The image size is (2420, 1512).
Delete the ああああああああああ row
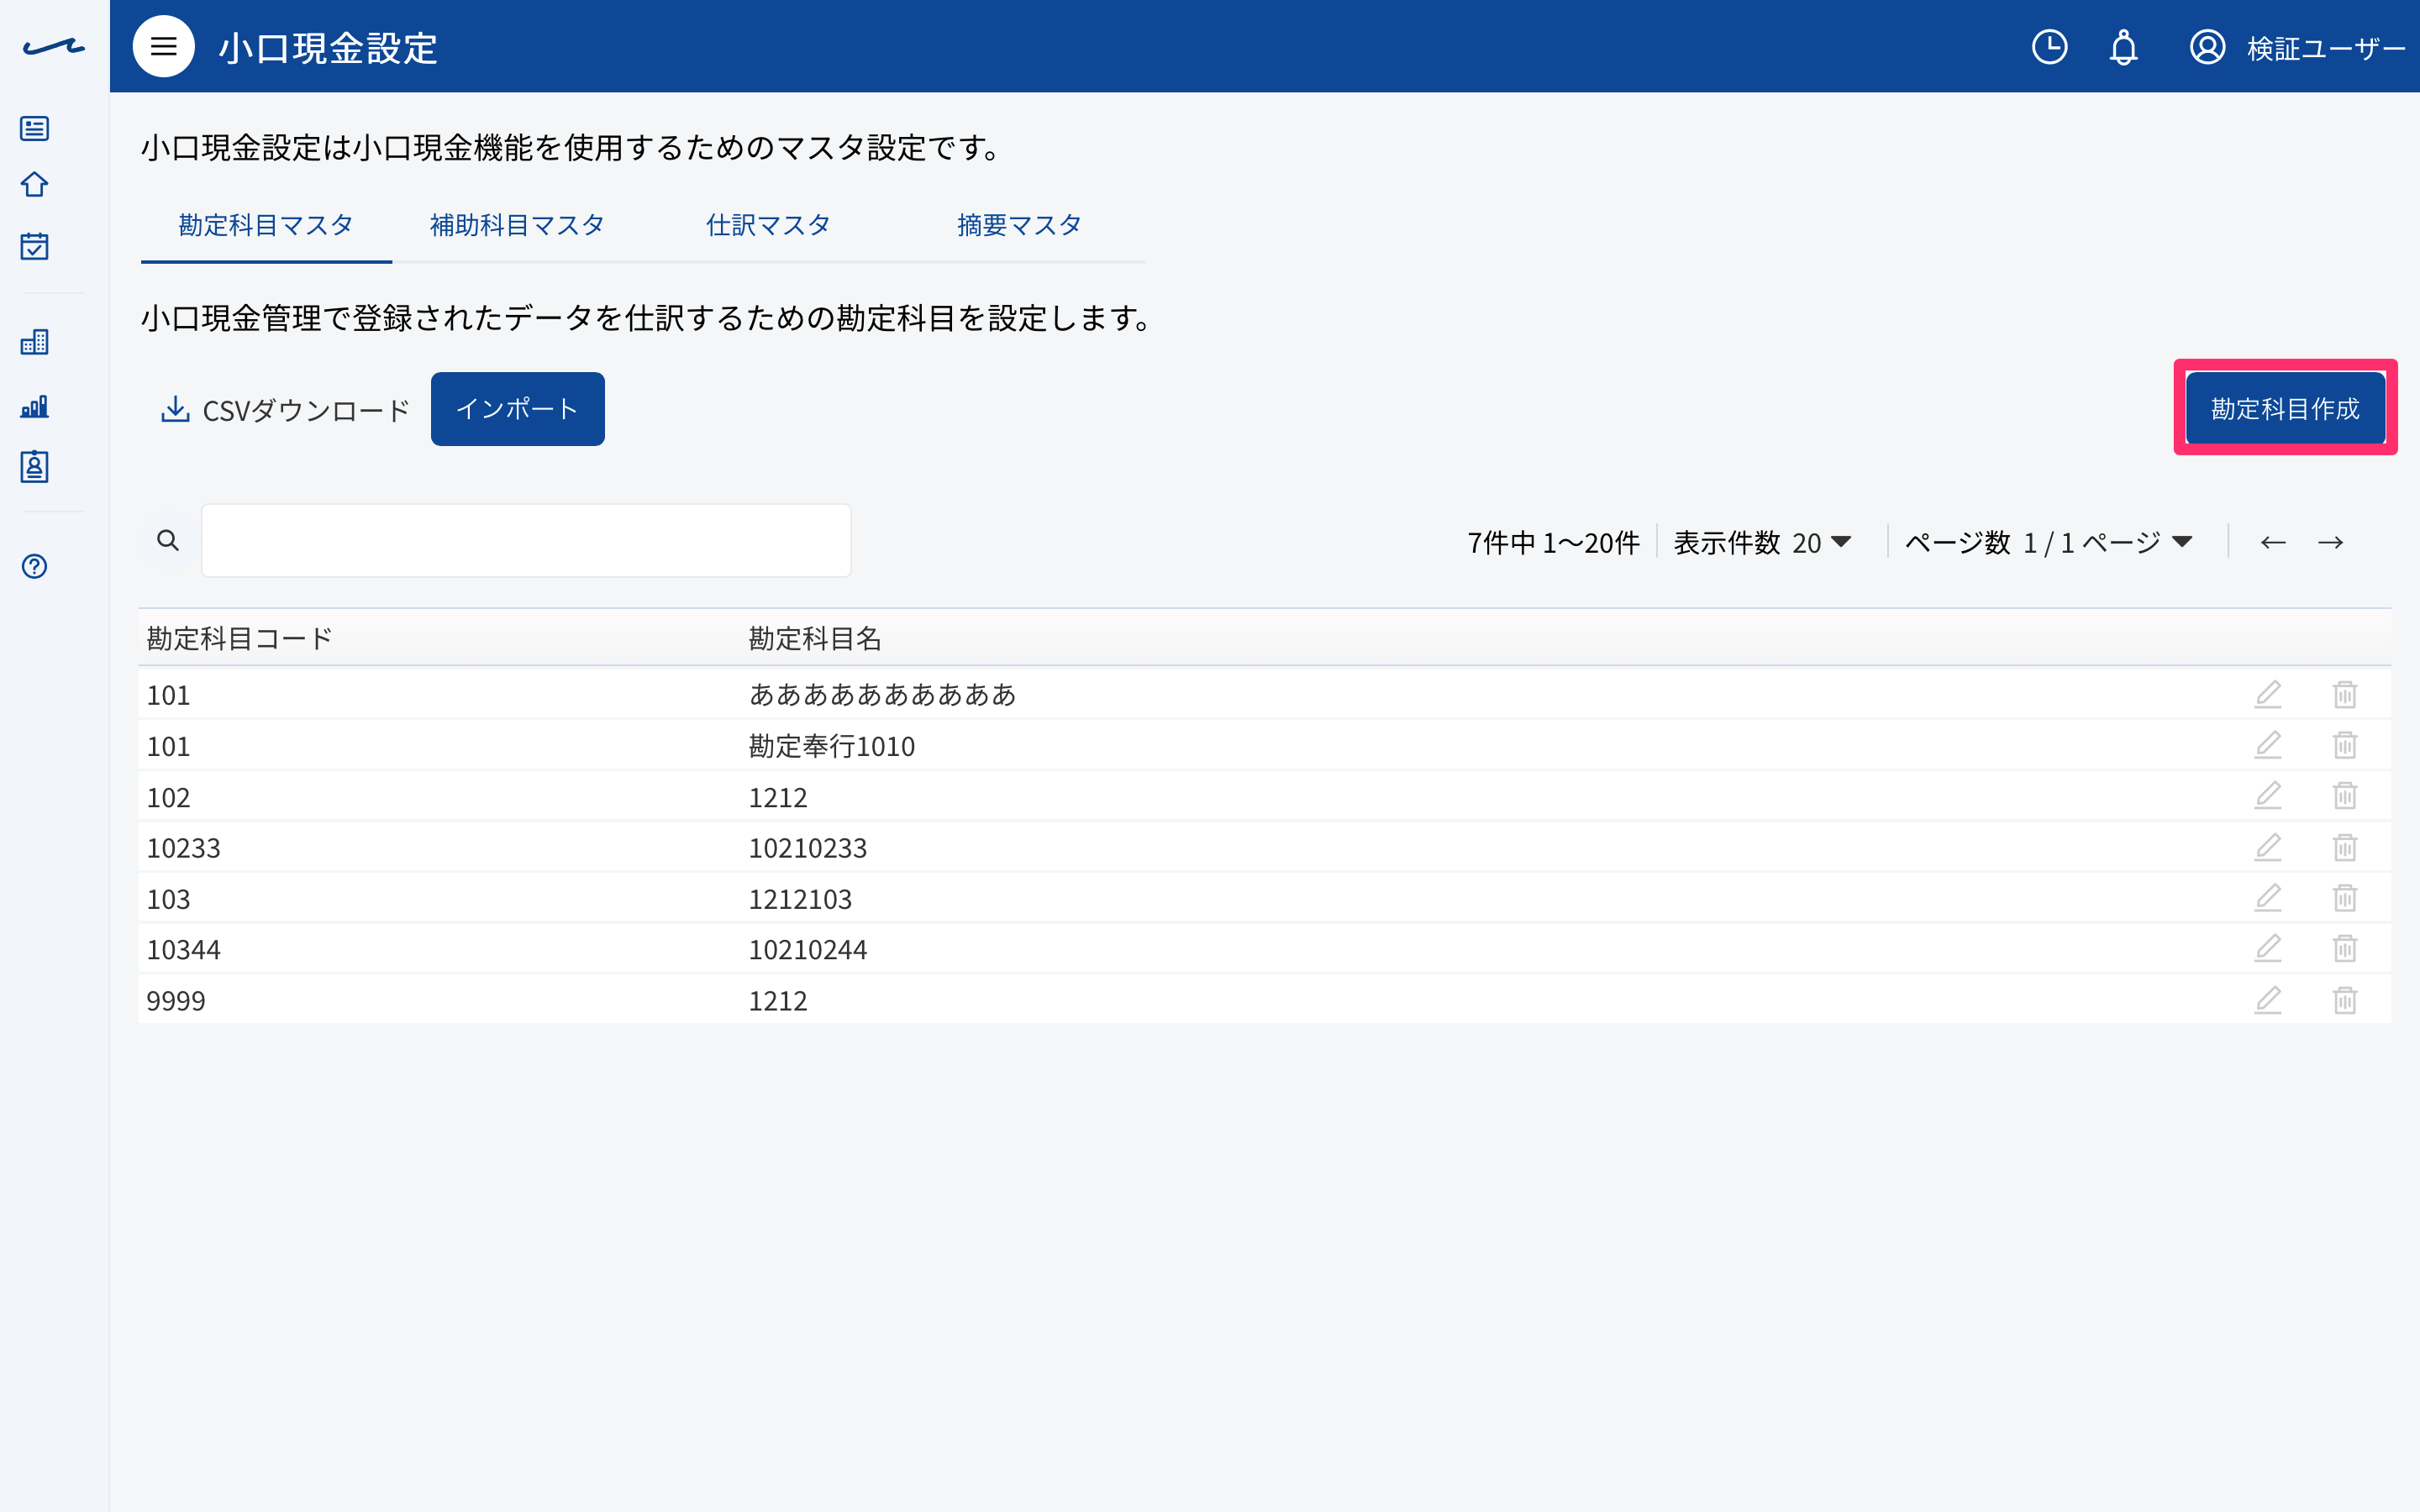pos(2345,694)
